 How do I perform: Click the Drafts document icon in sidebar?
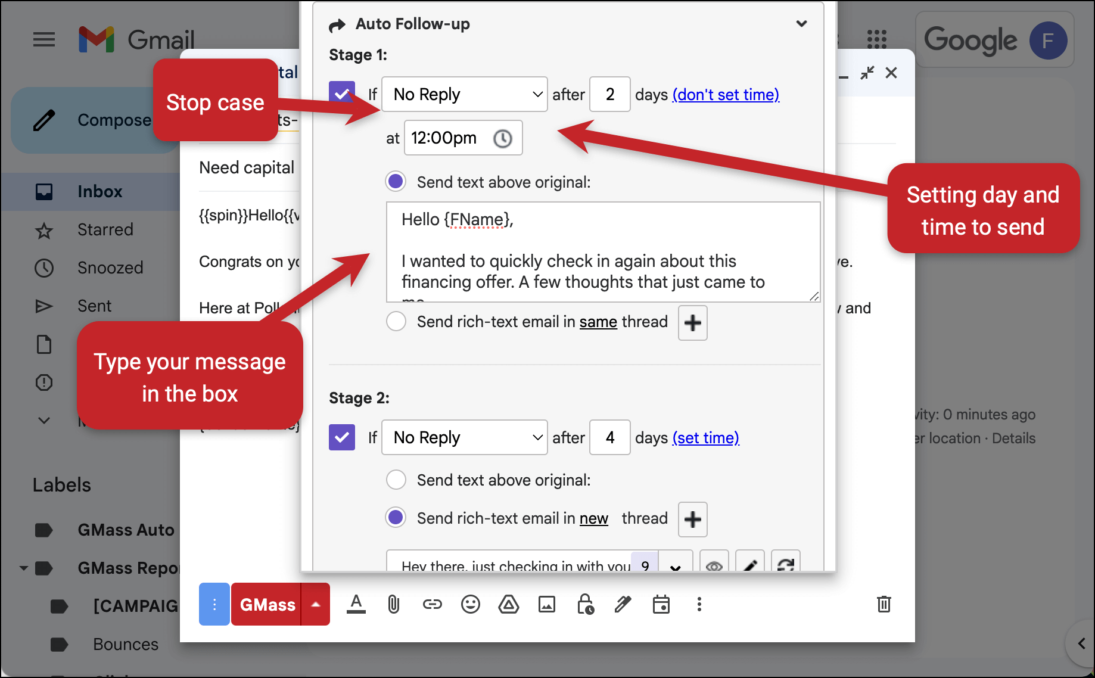(x=44, y=344)
